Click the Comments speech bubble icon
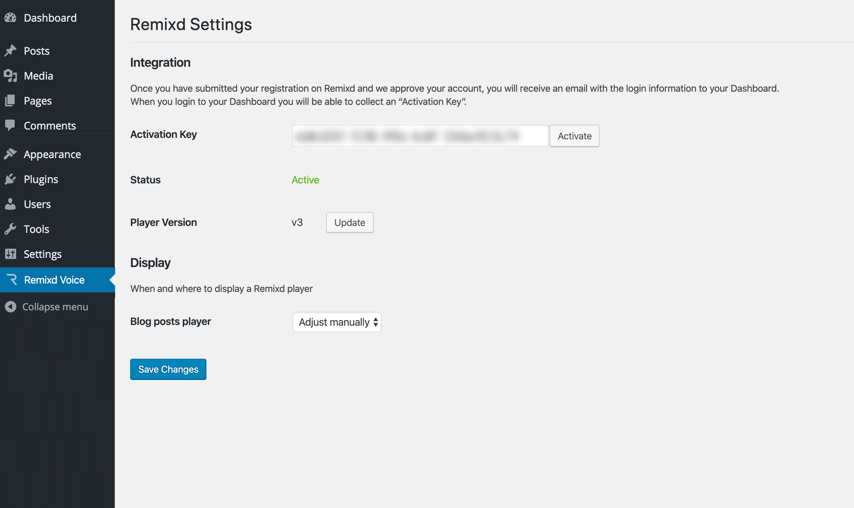 coord(10,125)
